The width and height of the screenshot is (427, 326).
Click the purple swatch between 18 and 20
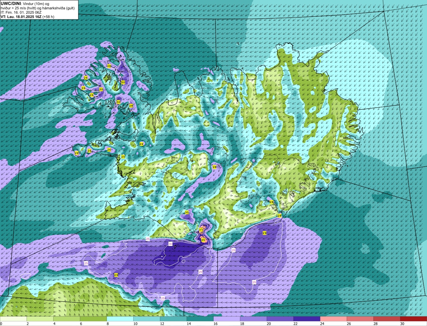254,319
